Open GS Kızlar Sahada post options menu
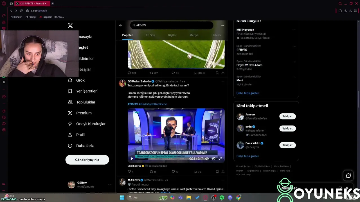 pyautogui.click(x=223, y=81)
